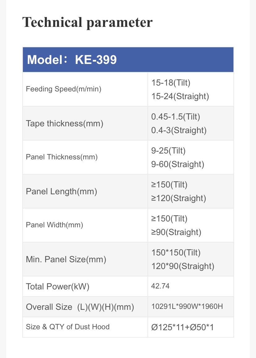
Task: Click the "Ø125*11+Ø50*1" dust hood value
Action: [x=182, y=327]
